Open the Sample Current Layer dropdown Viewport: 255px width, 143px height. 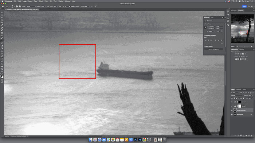click(85, 7)
